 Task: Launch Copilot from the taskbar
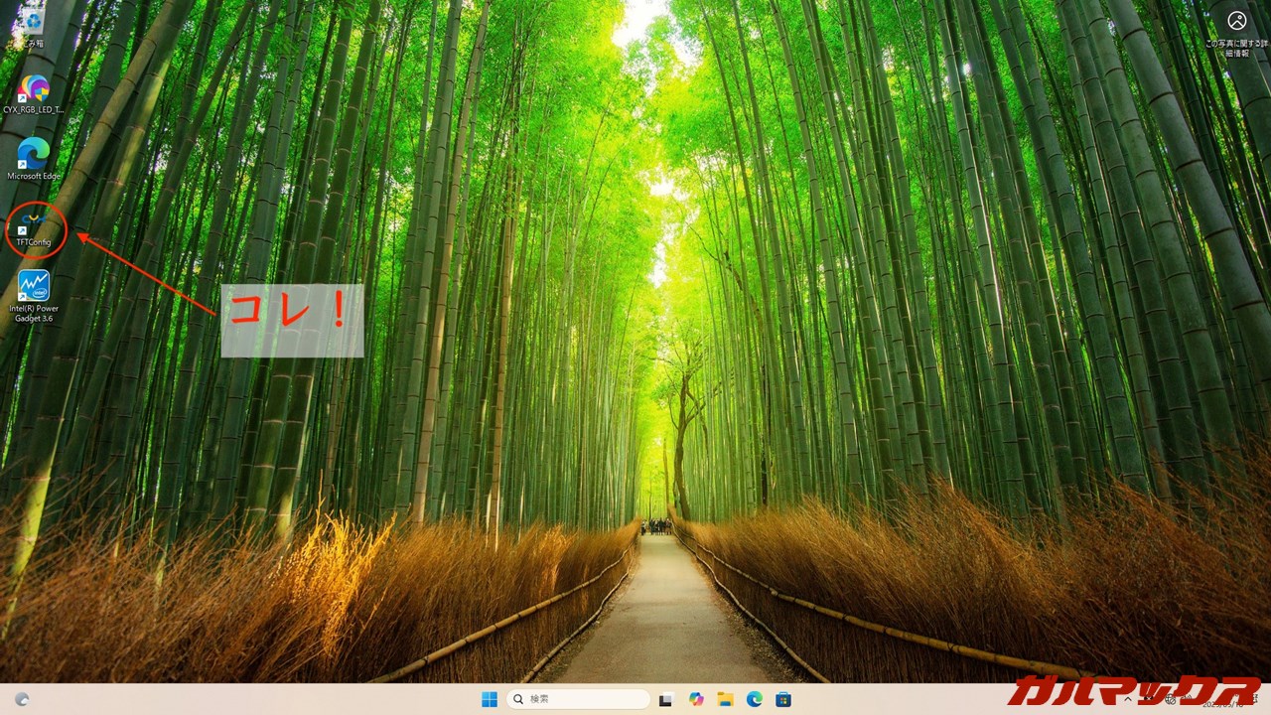[696, 699]
